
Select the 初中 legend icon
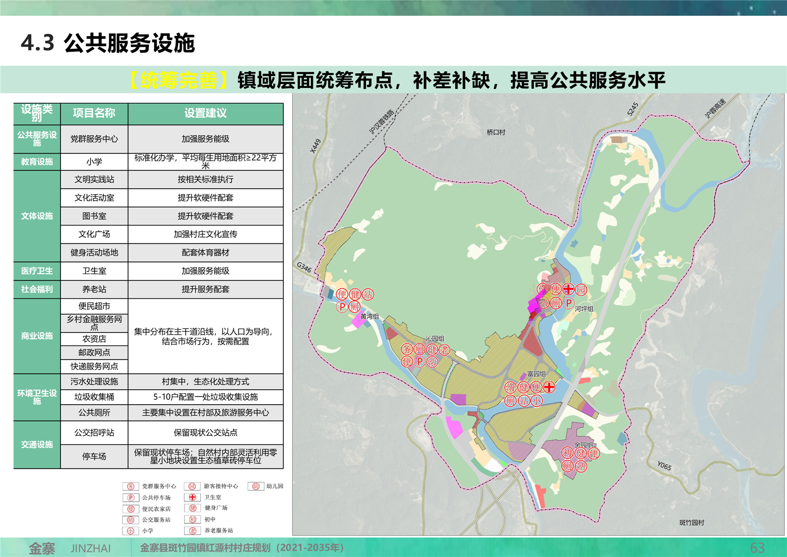[192, 519]
